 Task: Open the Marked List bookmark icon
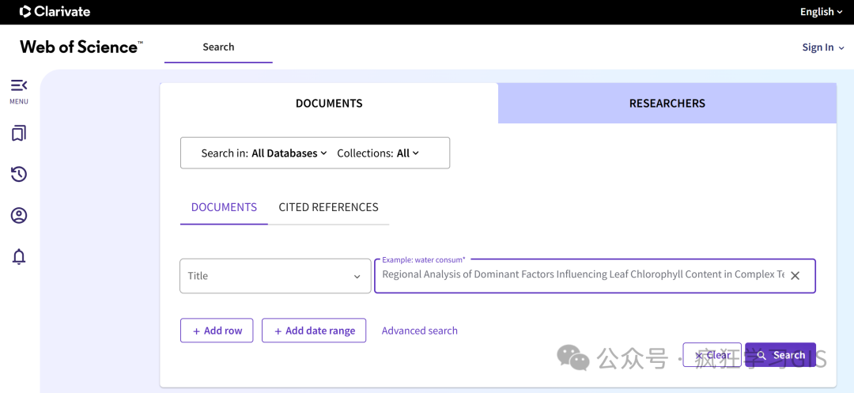[19, 134]
